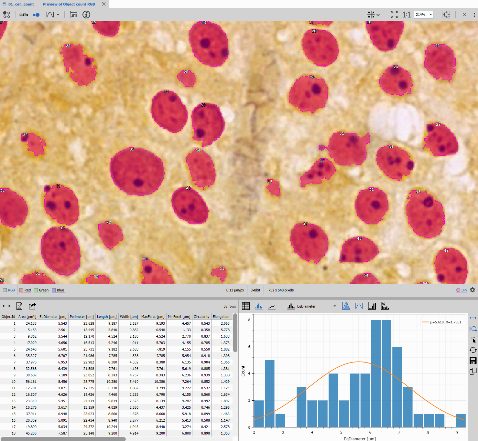478x441 pixels.
Task: Toggle the LUTs switch
Action: pyautogui.click(x=36, y=15)
